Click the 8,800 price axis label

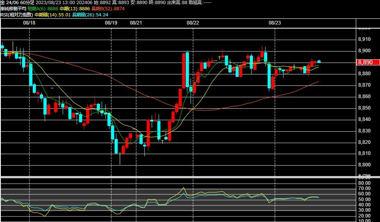coord(364,165)
